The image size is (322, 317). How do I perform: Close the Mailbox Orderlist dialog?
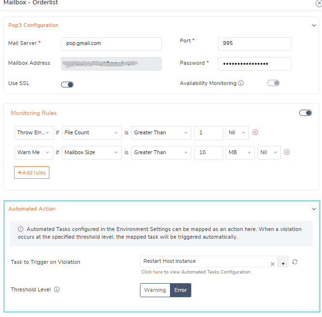coord(319,3)
